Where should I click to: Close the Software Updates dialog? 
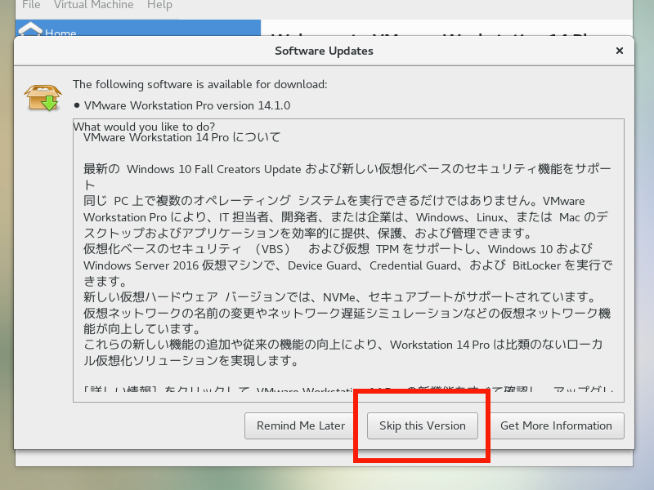pos(620,51)
